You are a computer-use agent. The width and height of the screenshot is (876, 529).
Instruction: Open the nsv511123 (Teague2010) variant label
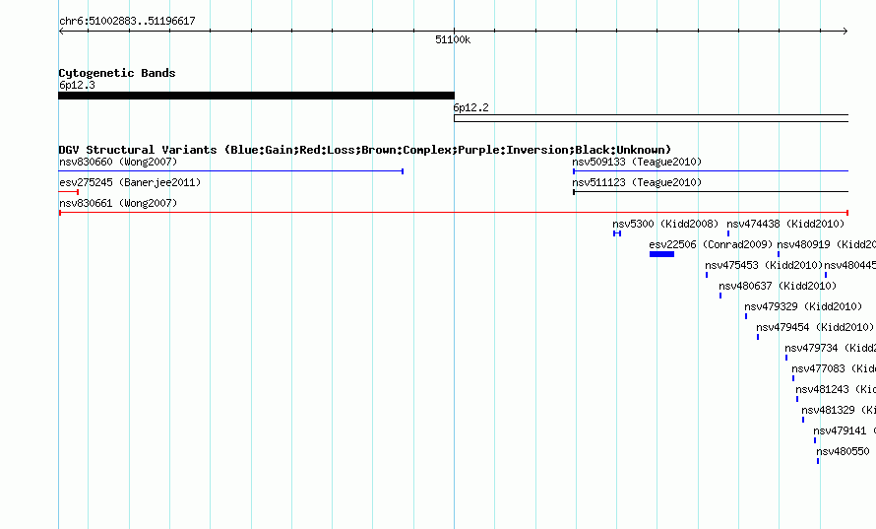[x=637, y=183]
